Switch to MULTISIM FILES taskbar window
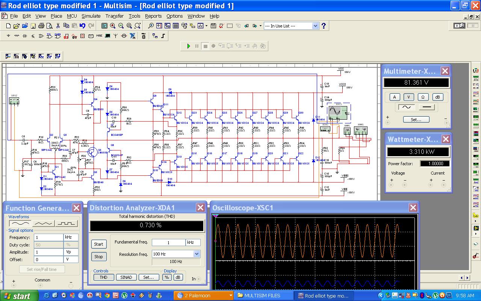481x301 pixels. pos(263,296)
